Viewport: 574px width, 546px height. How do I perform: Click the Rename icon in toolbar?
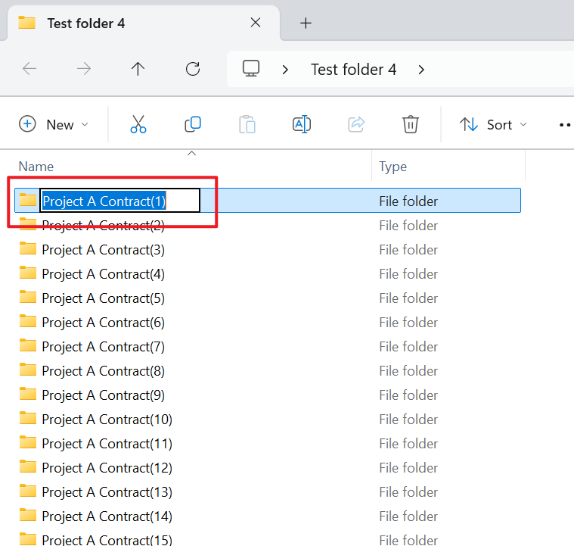click(x=302, y=124)
